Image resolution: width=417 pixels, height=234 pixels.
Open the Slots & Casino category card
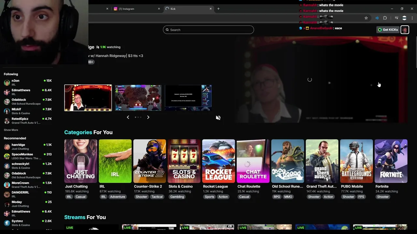pos(184,161)
